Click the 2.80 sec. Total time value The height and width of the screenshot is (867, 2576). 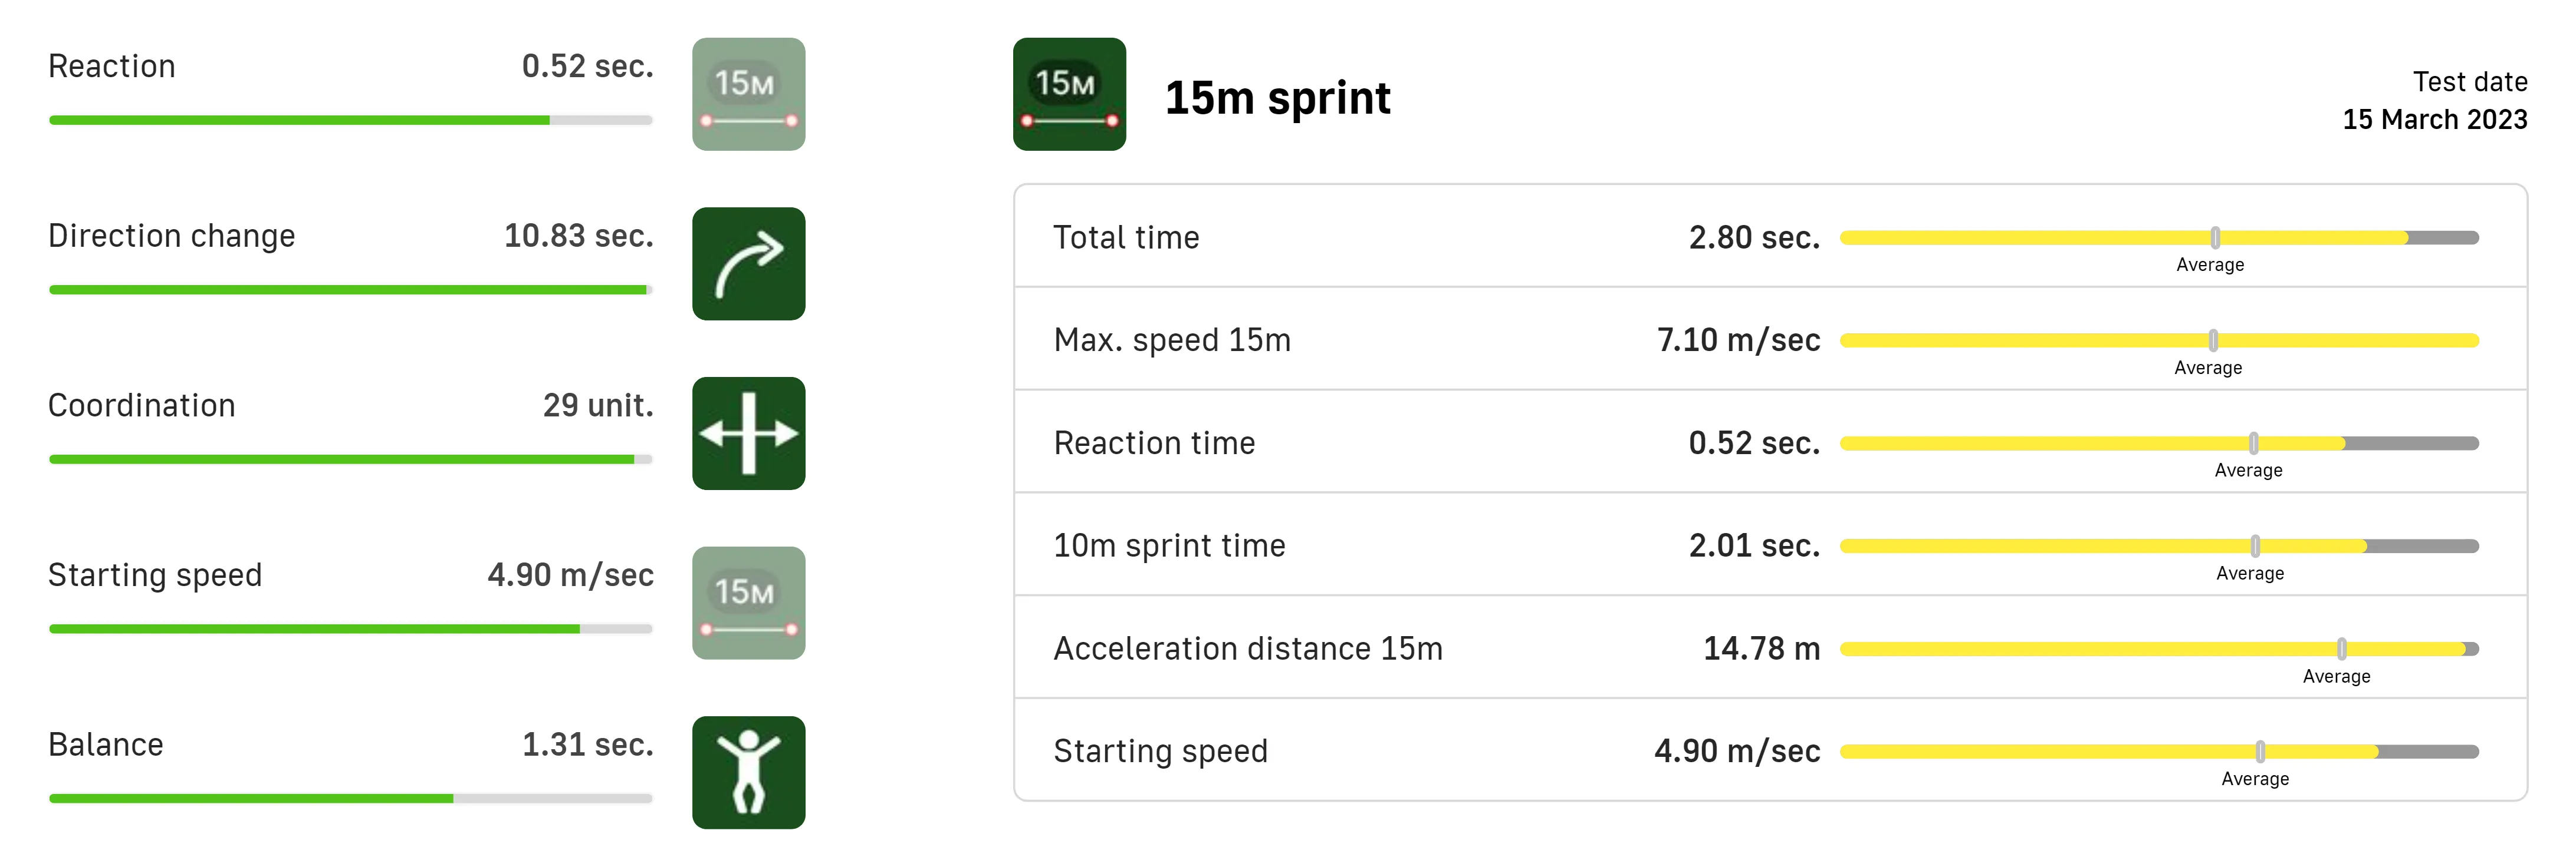click(x=1754, y=238)
